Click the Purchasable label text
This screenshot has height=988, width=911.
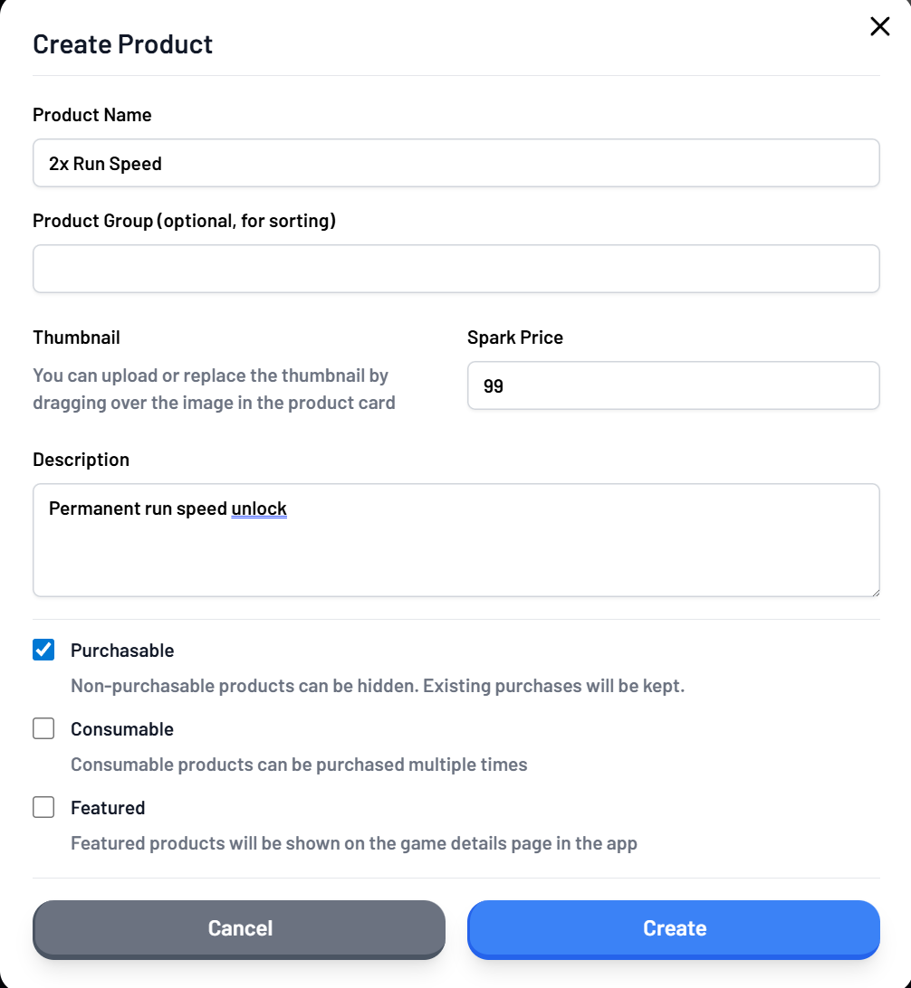[x=122, y=651]
